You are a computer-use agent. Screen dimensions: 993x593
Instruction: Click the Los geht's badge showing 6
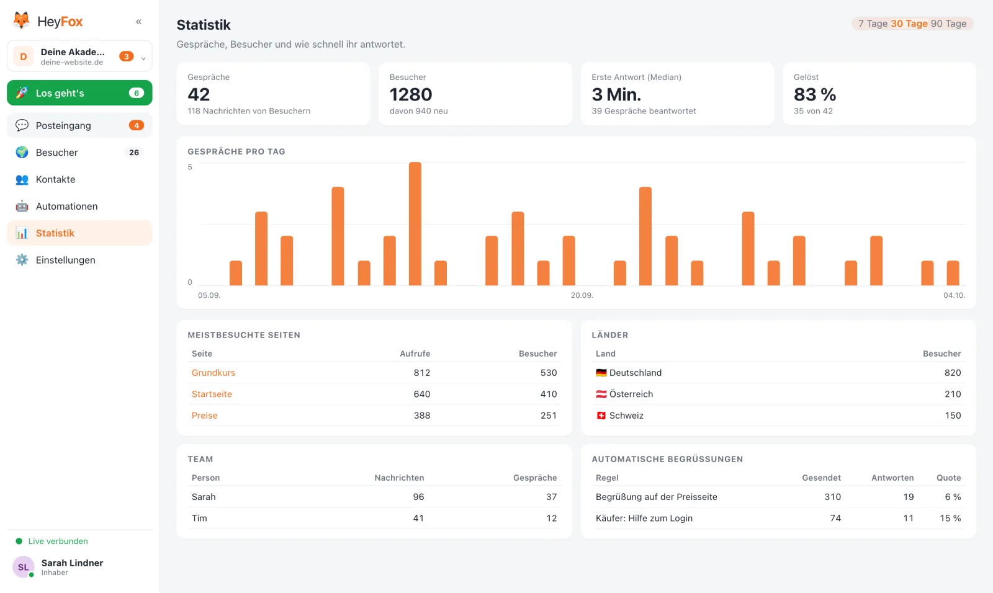(x=137, y=93)
